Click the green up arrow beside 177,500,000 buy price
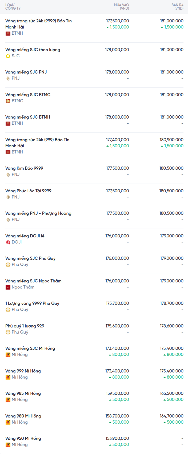This screenshot has height=454, width=188. pyautogui.click(x=107, y=27)
